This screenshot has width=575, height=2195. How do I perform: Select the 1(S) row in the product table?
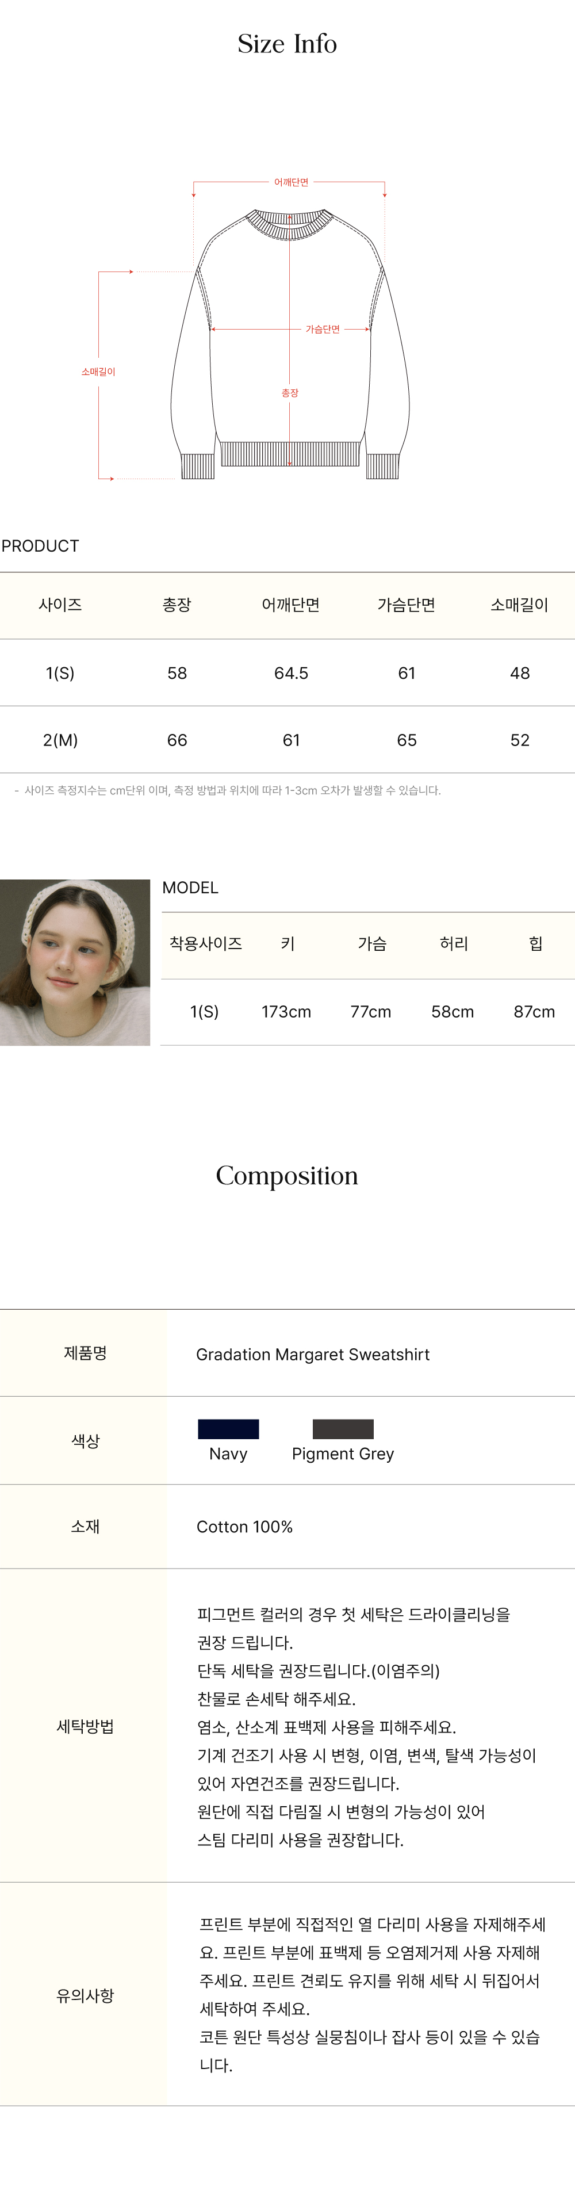tap(287, 673)
